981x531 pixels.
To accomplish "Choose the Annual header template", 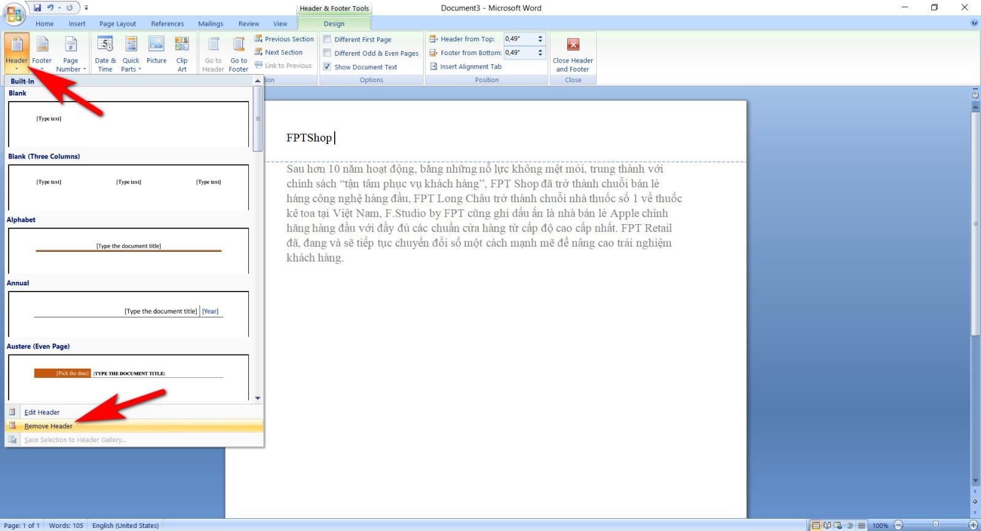I will pos(128,314).
